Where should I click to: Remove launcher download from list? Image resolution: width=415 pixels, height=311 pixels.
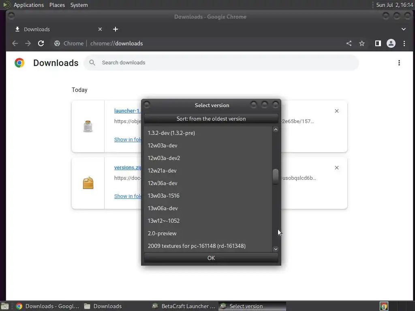coord(337,111)
